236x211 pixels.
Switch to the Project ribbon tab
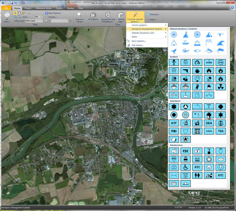click(x=28, y=8)
